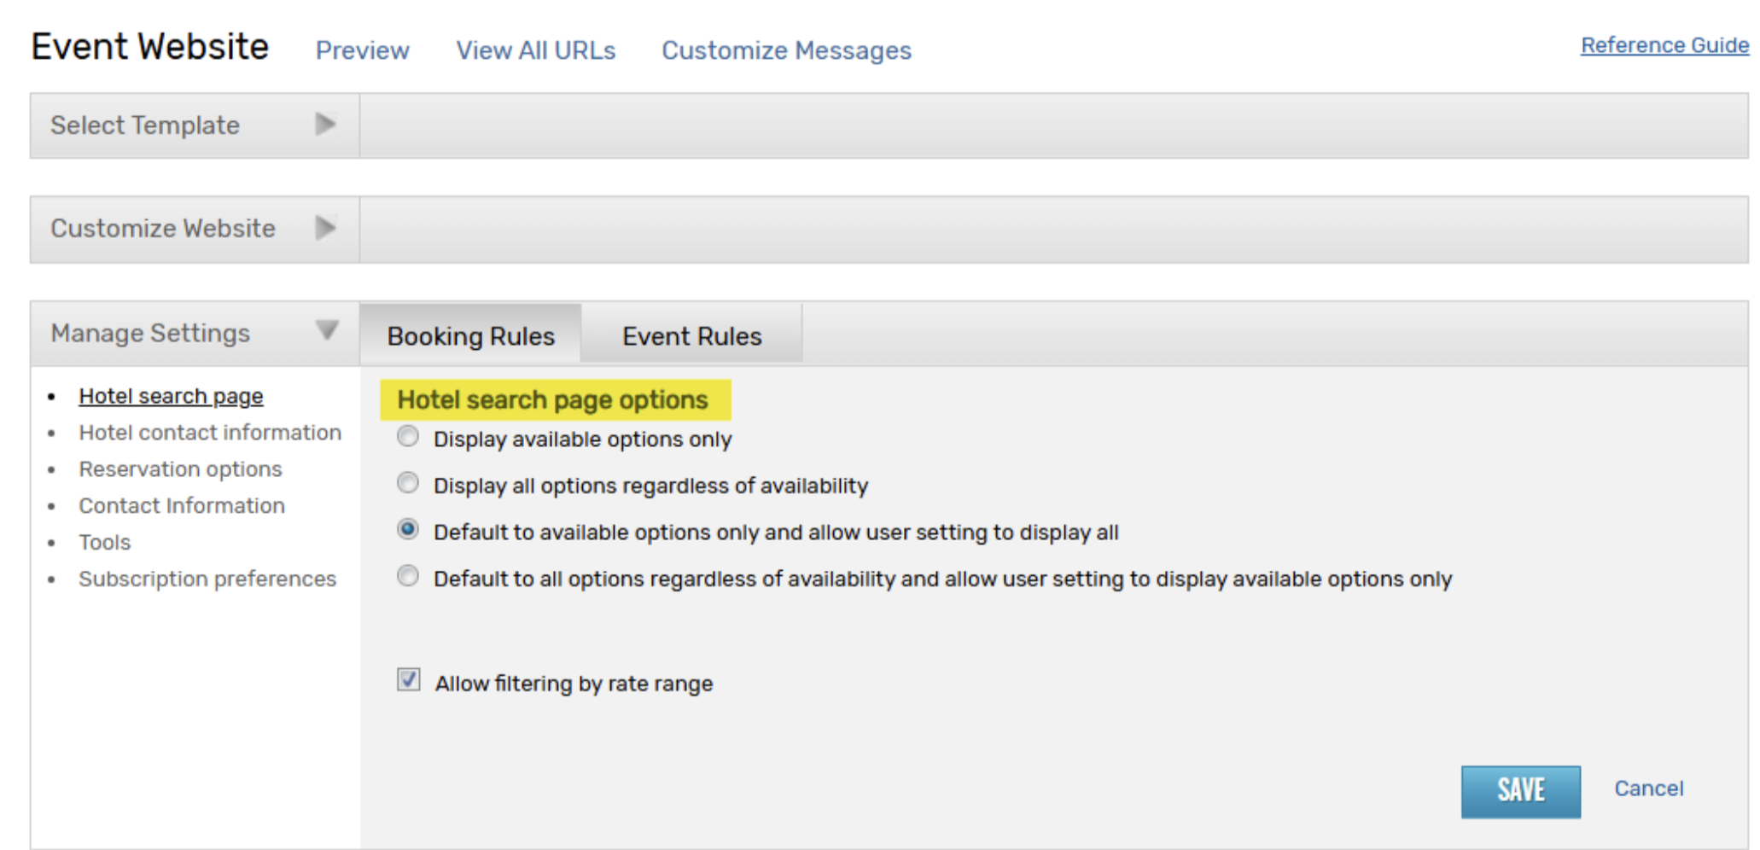Image resolution: width=1760 pixels, height=850 pixels.
Task: Select Subscription preferences in sidebar
Action: click(x=207, y=579)
